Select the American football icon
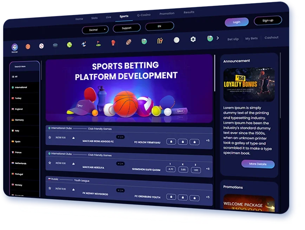This screenshot has height=230, width=305. tap(129, 42)
